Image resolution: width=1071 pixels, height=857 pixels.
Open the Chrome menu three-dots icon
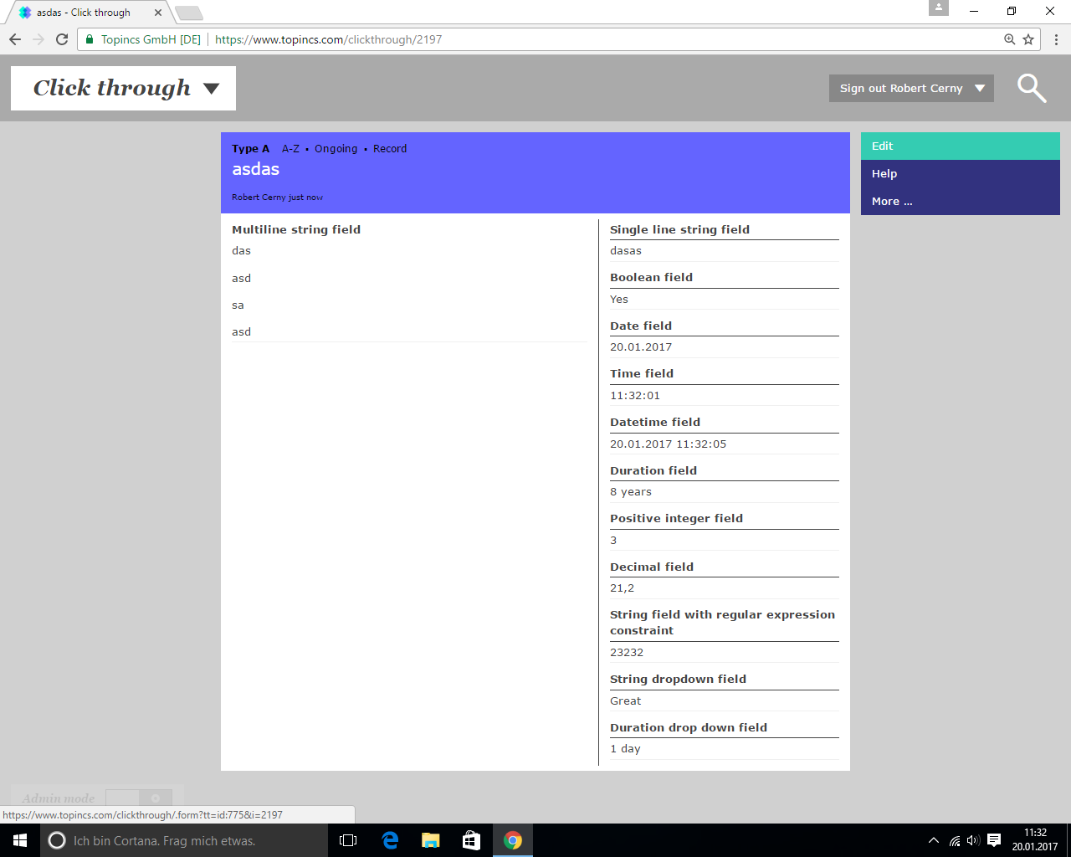(1056, 39)
